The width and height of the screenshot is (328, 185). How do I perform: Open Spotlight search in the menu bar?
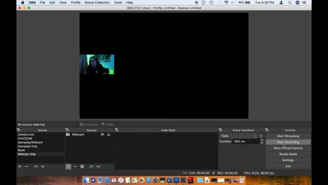tap(290, 3)
